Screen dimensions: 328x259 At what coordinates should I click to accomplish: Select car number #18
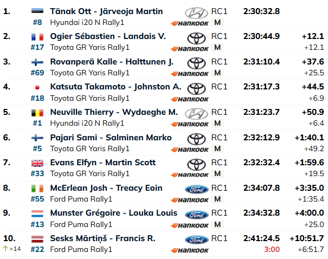tap(37, 98)
